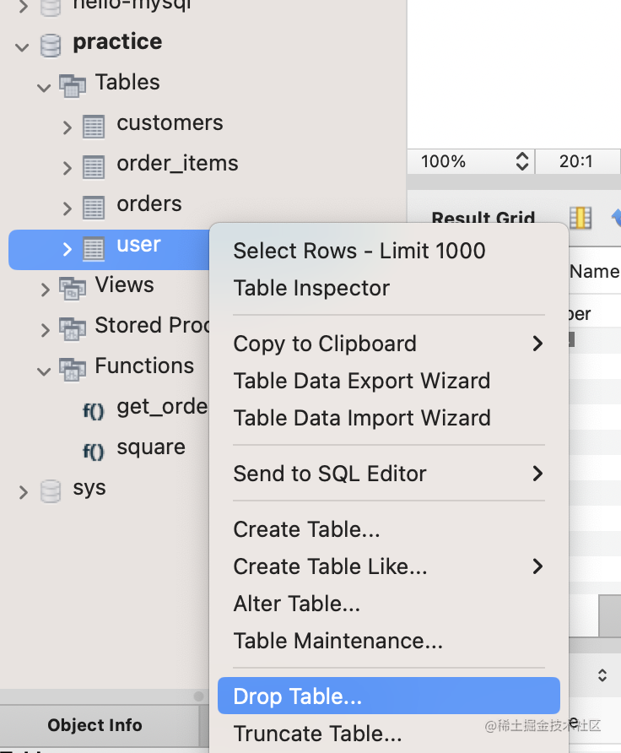Image resolution: width=621 pixels, height=753 pixels.
Task: Choose Truncate Table menu entry
Action: click(317, 734)
